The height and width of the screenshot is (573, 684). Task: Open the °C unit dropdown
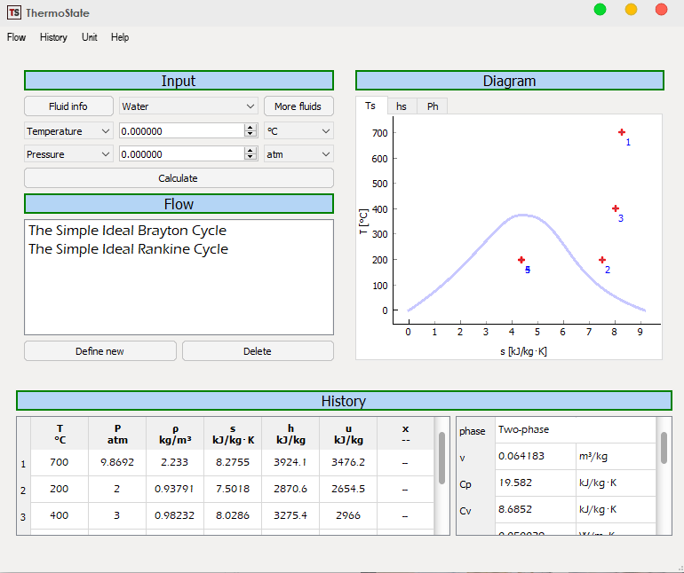coord(298,131)
